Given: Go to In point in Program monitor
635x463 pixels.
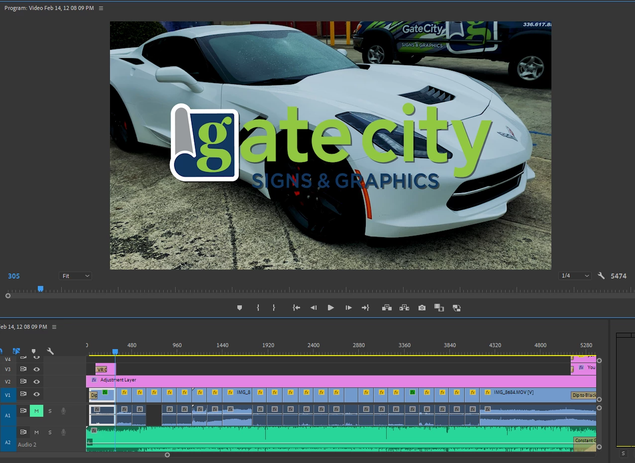Looking at the screenshot, I should 297,308.
